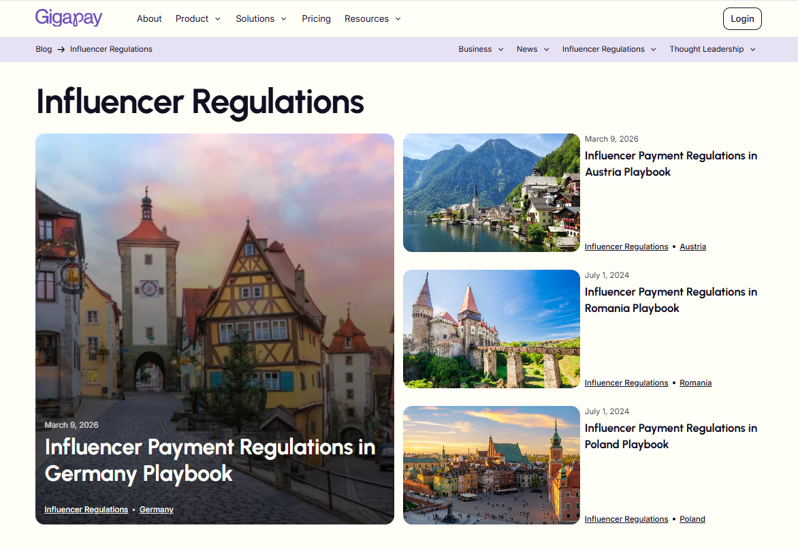Viewport: 798px width, 549px height.
Task: Open the Germany Playbook featured article title
Action: (210, 460)
